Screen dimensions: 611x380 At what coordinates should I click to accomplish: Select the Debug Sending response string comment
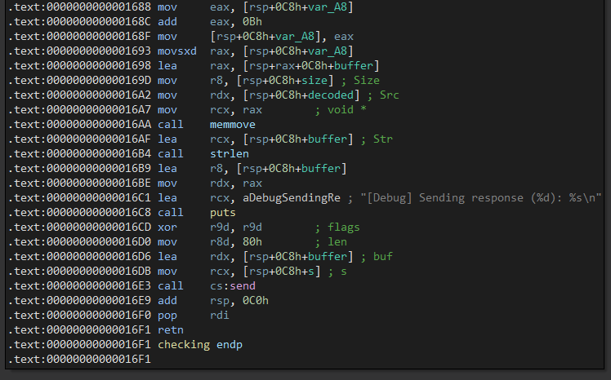(475, 197)
